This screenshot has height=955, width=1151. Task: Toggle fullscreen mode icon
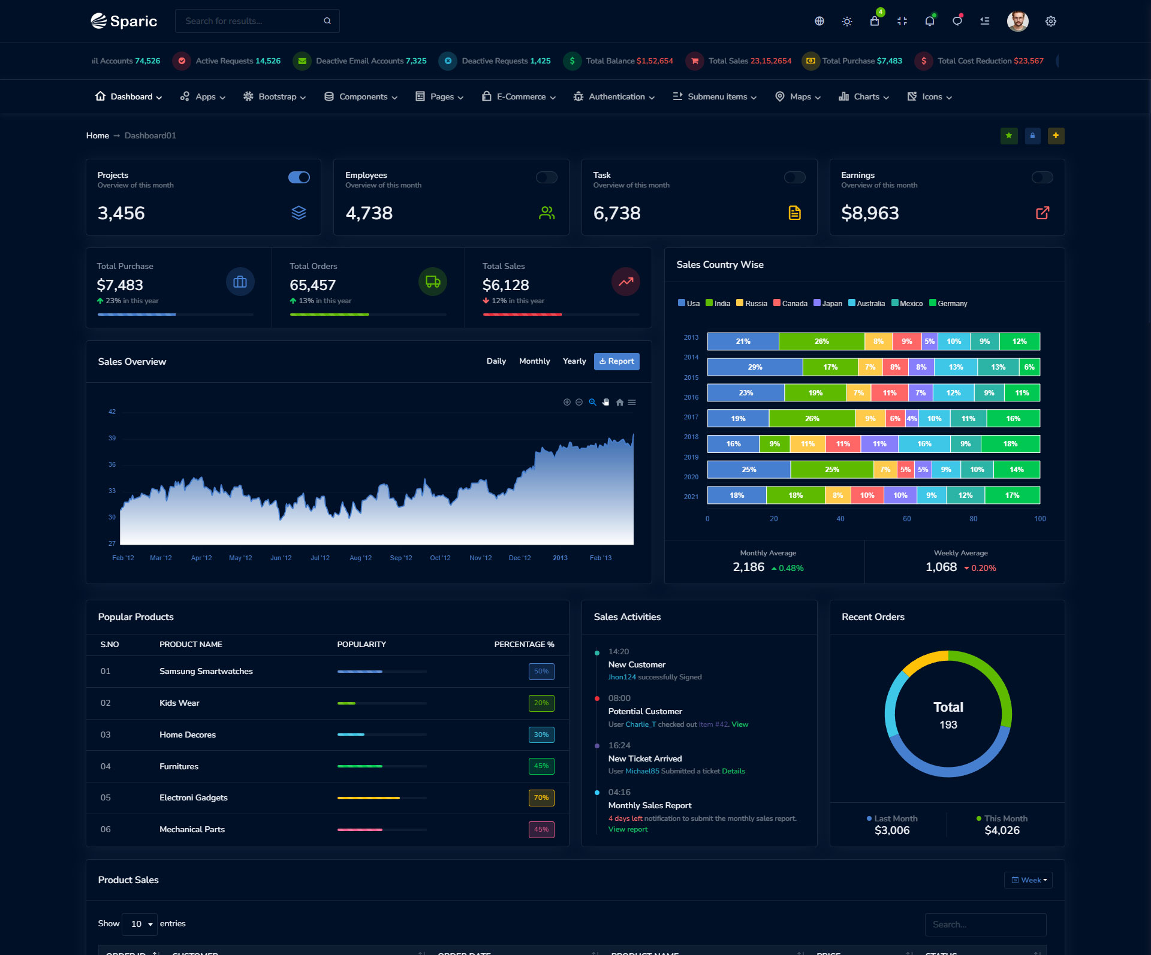click(x=902, y=22)
